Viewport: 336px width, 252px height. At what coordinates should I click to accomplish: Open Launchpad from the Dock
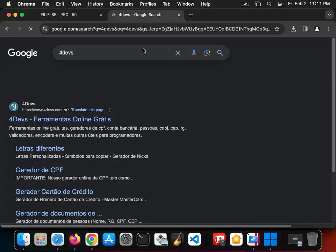pos(40,239)
